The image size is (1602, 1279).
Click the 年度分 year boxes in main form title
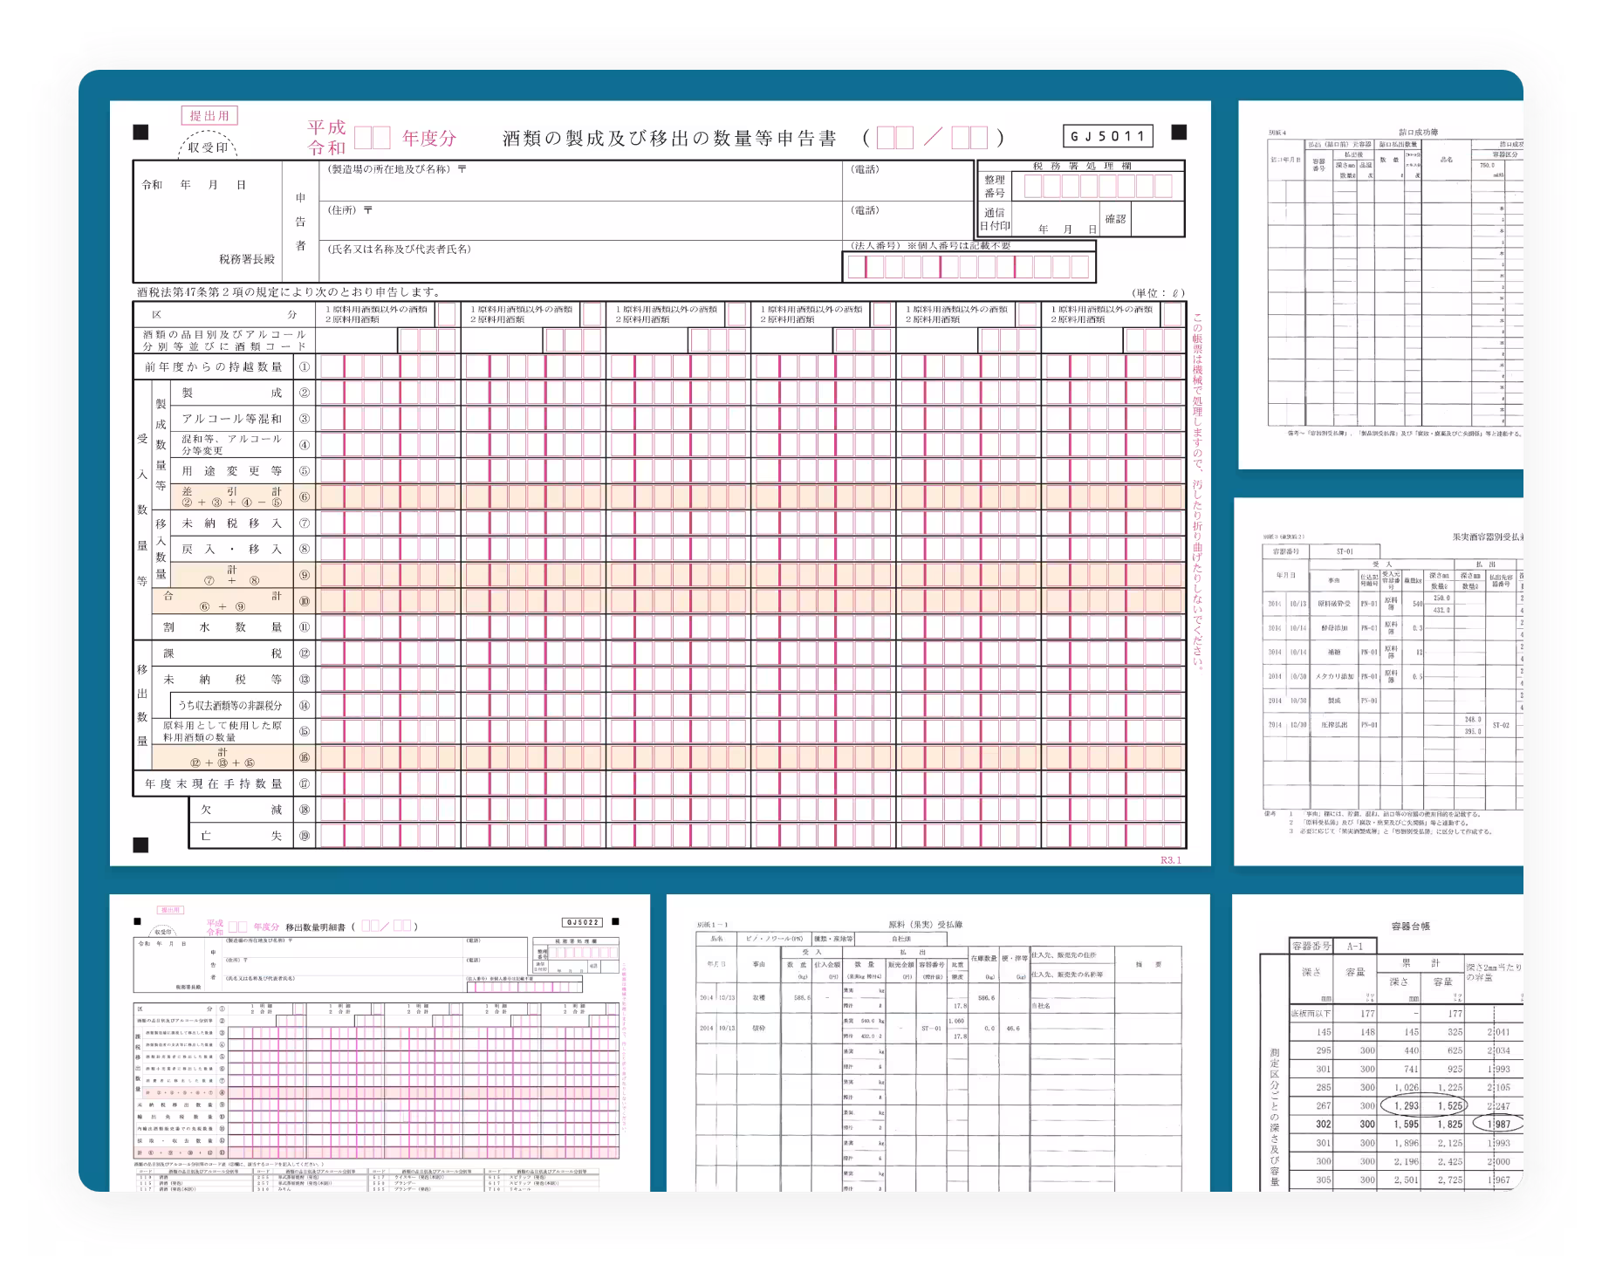tap(373, 138)
